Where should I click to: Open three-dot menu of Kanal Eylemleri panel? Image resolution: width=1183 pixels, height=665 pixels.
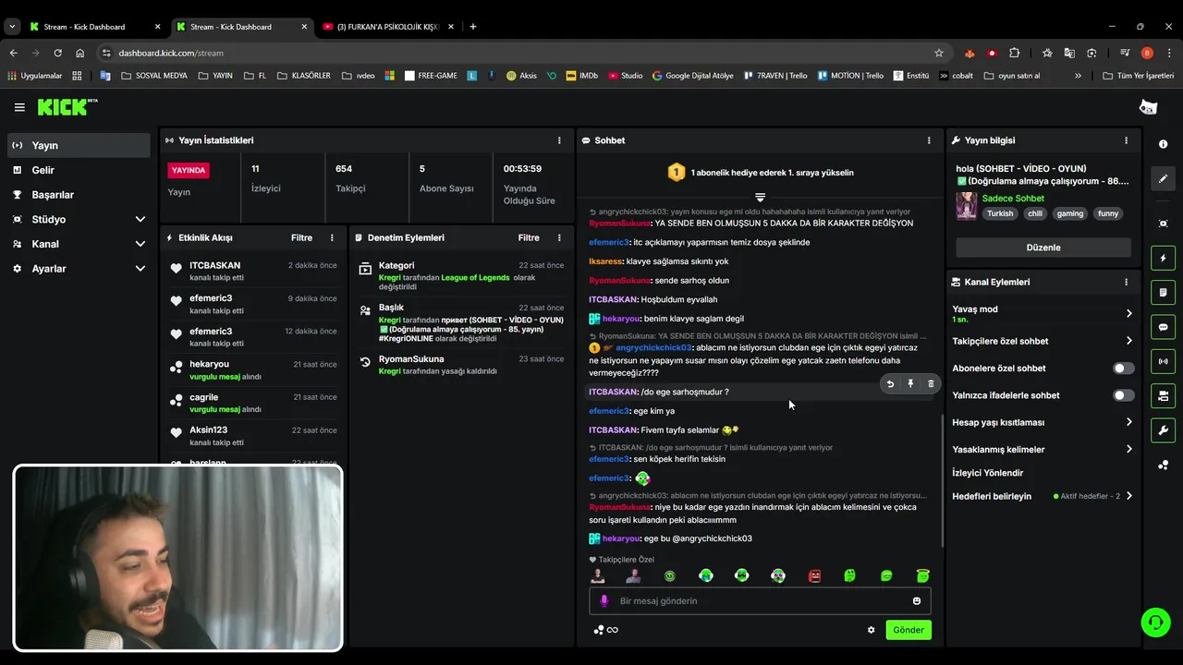point(1126,282)
